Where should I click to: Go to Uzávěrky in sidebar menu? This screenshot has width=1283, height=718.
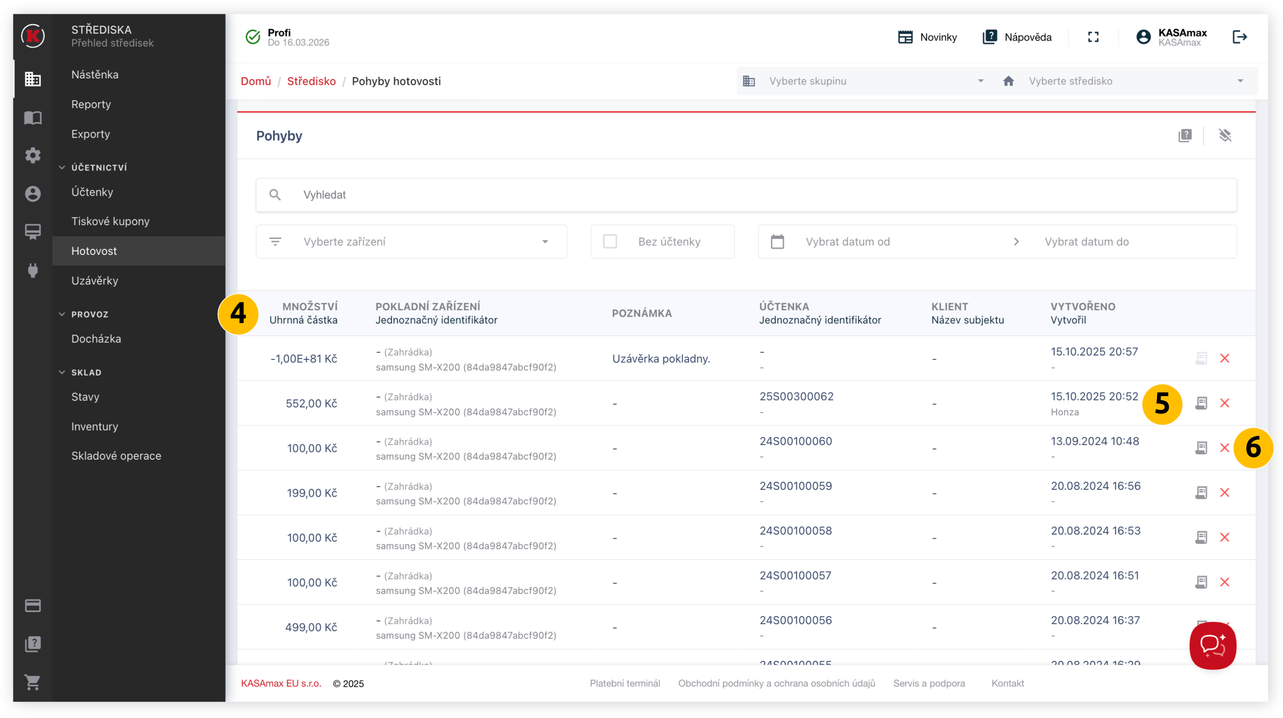pos(95,281)
